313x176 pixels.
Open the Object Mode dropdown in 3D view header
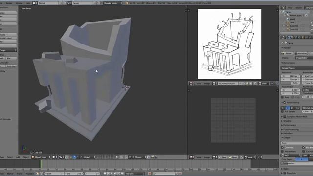point(41,157)
